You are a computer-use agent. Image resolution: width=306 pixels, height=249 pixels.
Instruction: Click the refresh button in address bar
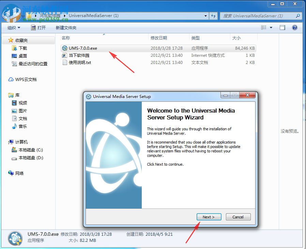point(212,16)
